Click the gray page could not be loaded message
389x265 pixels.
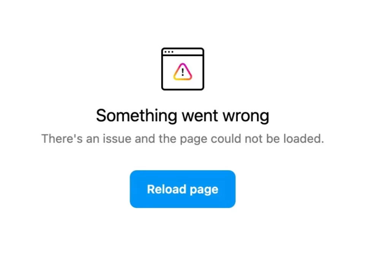click(183, 139)
